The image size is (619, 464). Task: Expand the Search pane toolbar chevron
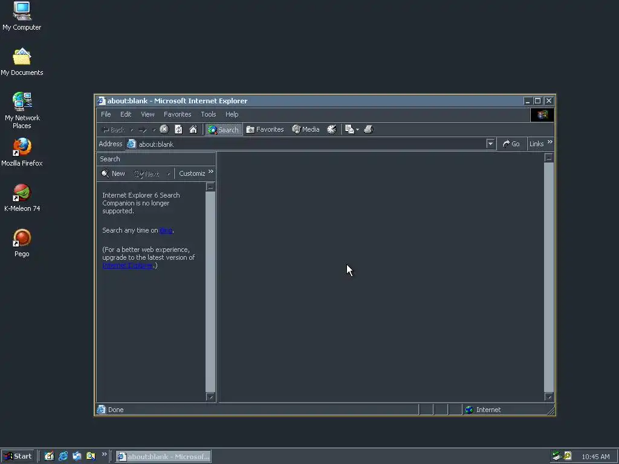pyautogui.click(x=211, y=171)
